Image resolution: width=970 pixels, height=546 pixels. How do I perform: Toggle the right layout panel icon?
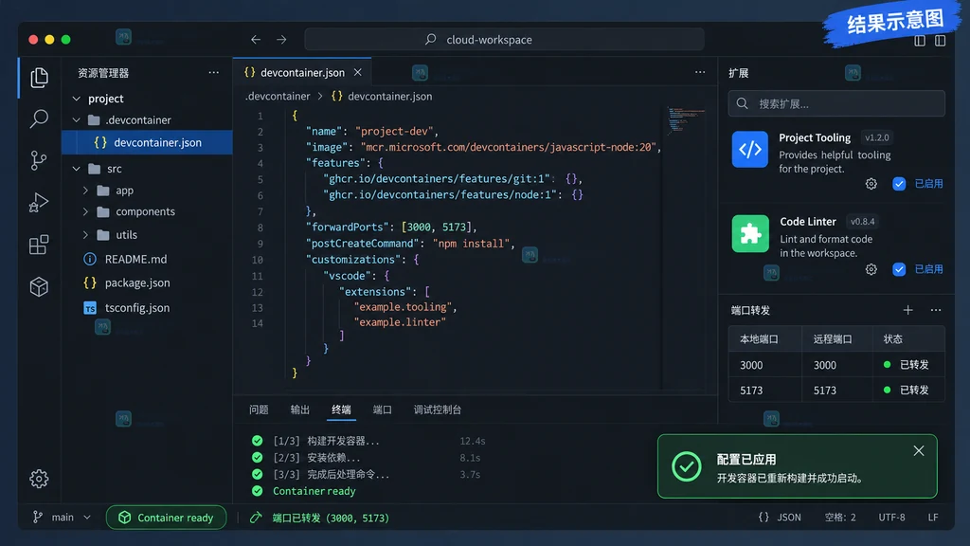[x=940, y=41]
